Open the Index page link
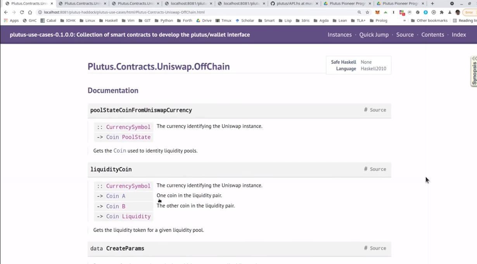477x264 pixels. [x=458, y=35]
